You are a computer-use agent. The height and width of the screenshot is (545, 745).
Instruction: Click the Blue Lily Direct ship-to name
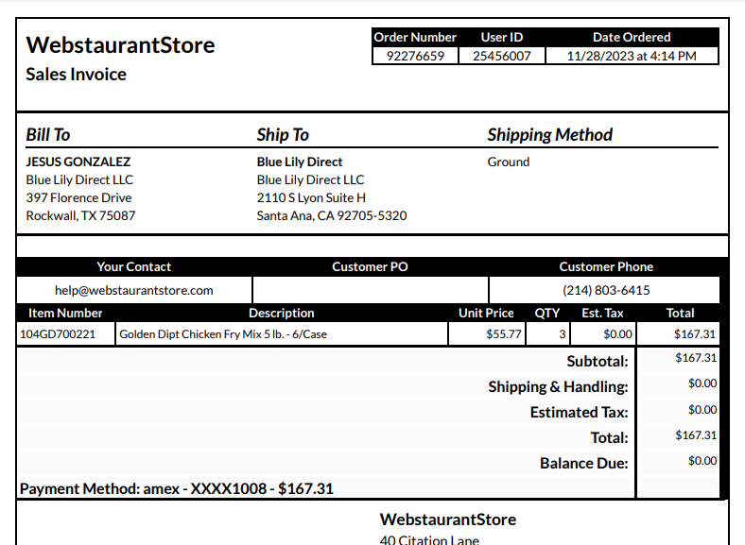click(x=300, y=162)
